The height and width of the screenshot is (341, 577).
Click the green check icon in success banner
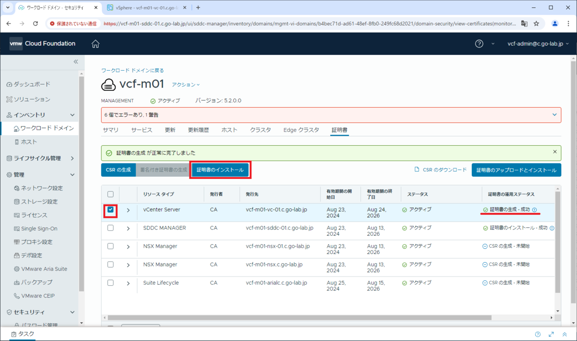click(109, 153)
